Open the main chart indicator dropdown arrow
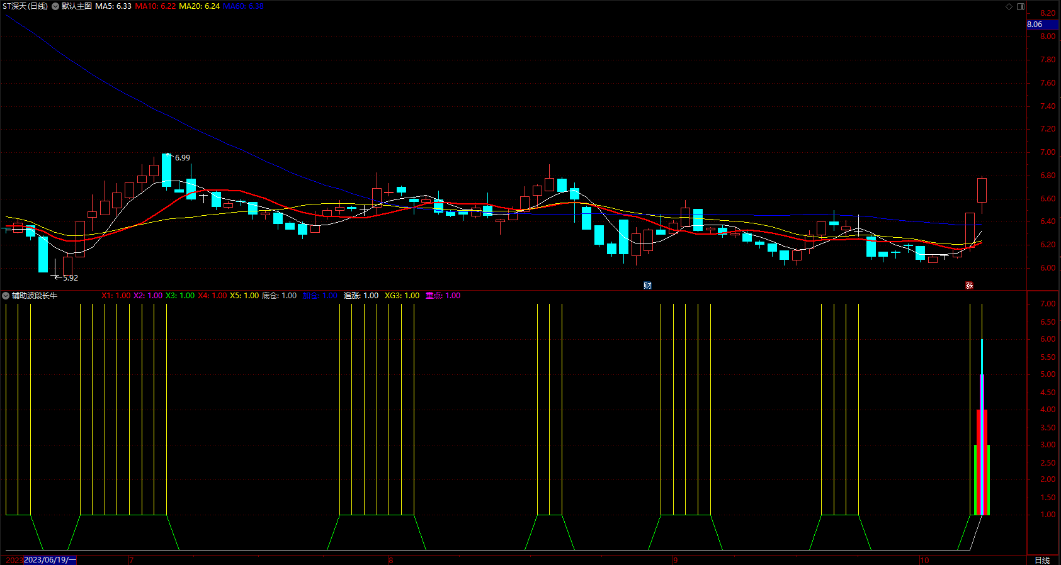Screen dimensions: 1061x565 55,6
